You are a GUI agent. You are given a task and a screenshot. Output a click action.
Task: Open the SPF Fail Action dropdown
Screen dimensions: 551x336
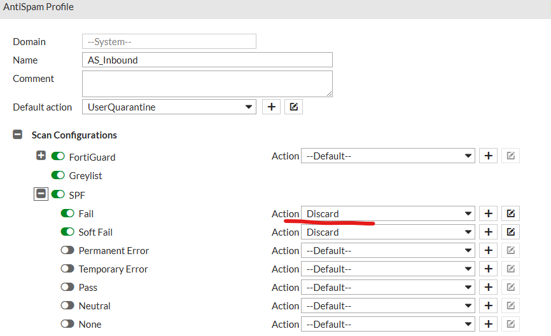[388, 213]
